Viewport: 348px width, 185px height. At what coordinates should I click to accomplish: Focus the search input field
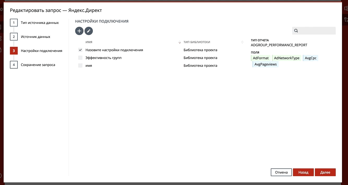point(314,31)
